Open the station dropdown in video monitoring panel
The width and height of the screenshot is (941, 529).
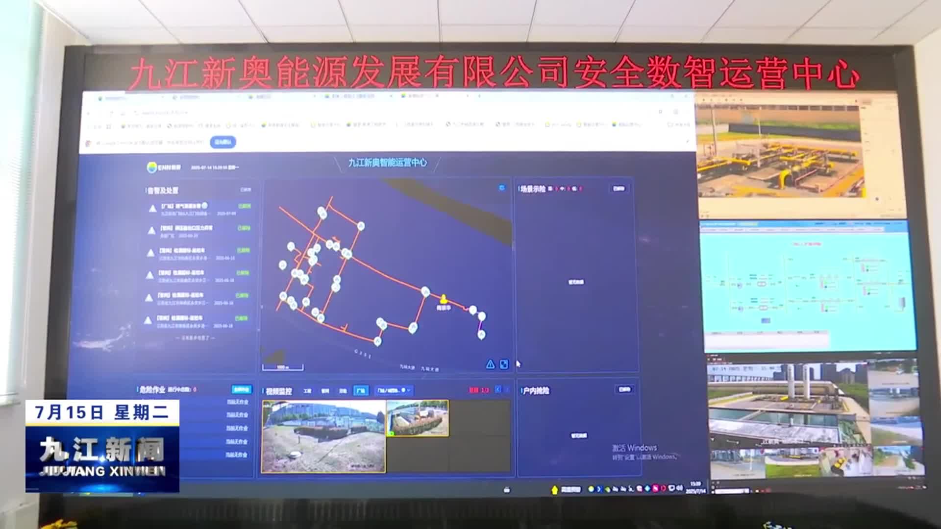click(x=394, y=390)
